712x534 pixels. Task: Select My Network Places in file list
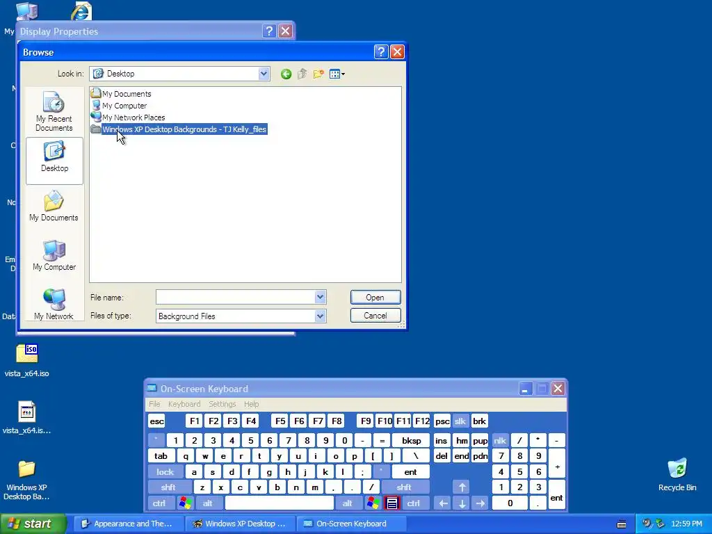tap(128, 117)
